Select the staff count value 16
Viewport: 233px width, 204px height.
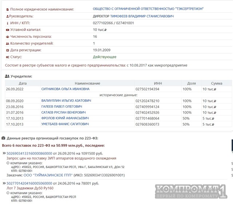tap(95, 36)
